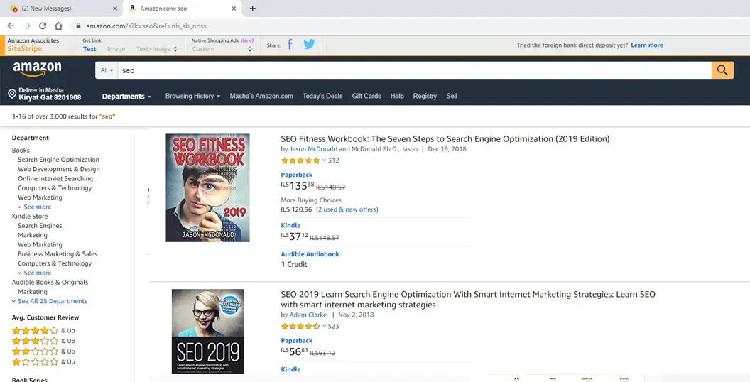This screenshot has width=750, height=382.
Task: Click the Deliver to Masha location pin
Action: pyautogui.click(x=13, y=94)
